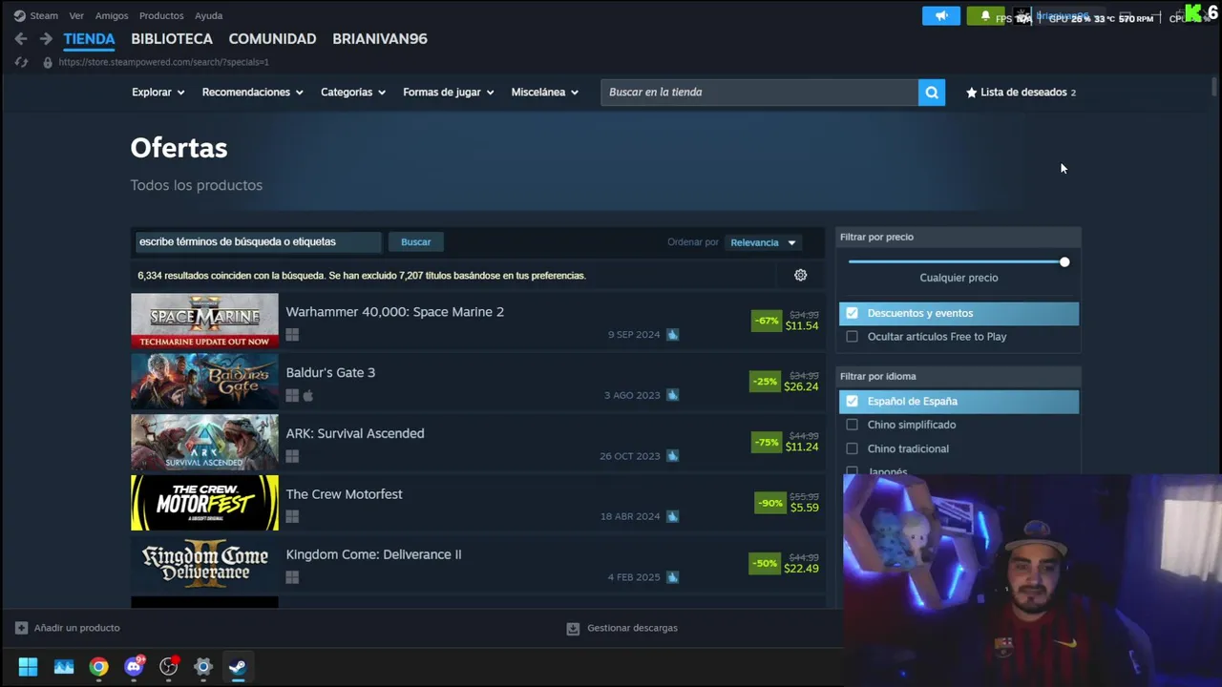Check Chino tradicional language filter
This screenshot has height=687, width=1222.
(852, 448)
